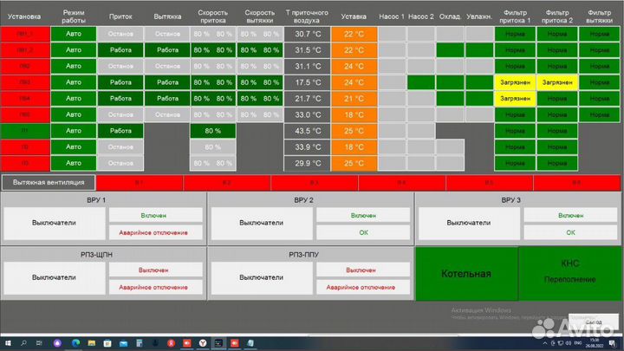Screen dimensions: 624x351
Task: Click the Режим работы column header
Action: (73, 16)
